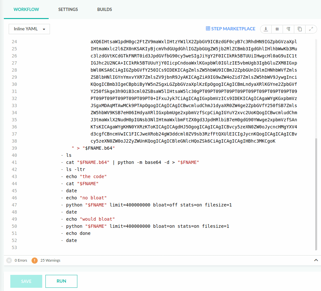Expand editor to fullscreen
The image size is (321, 291).
311,29
